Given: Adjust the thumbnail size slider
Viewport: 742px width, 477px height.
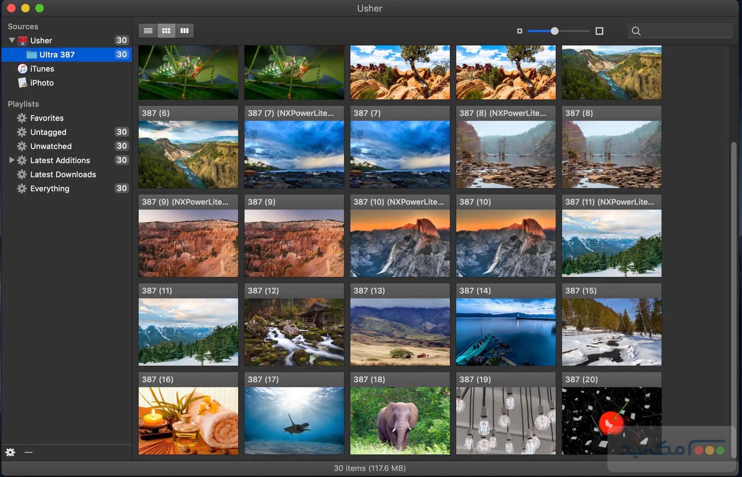Looking at the screenshot, I should pyautogui.click(x=554, y=31).
